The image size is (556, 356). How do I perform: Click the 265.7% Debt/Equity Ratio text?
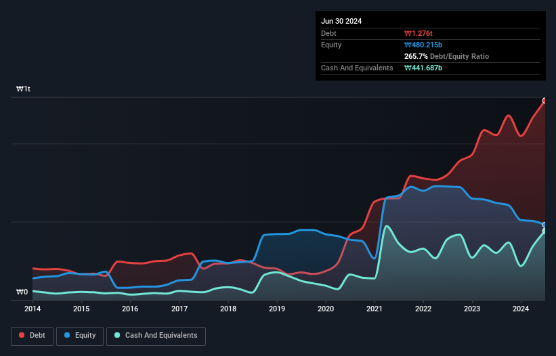pyautogui.click(x=446, y=56)
